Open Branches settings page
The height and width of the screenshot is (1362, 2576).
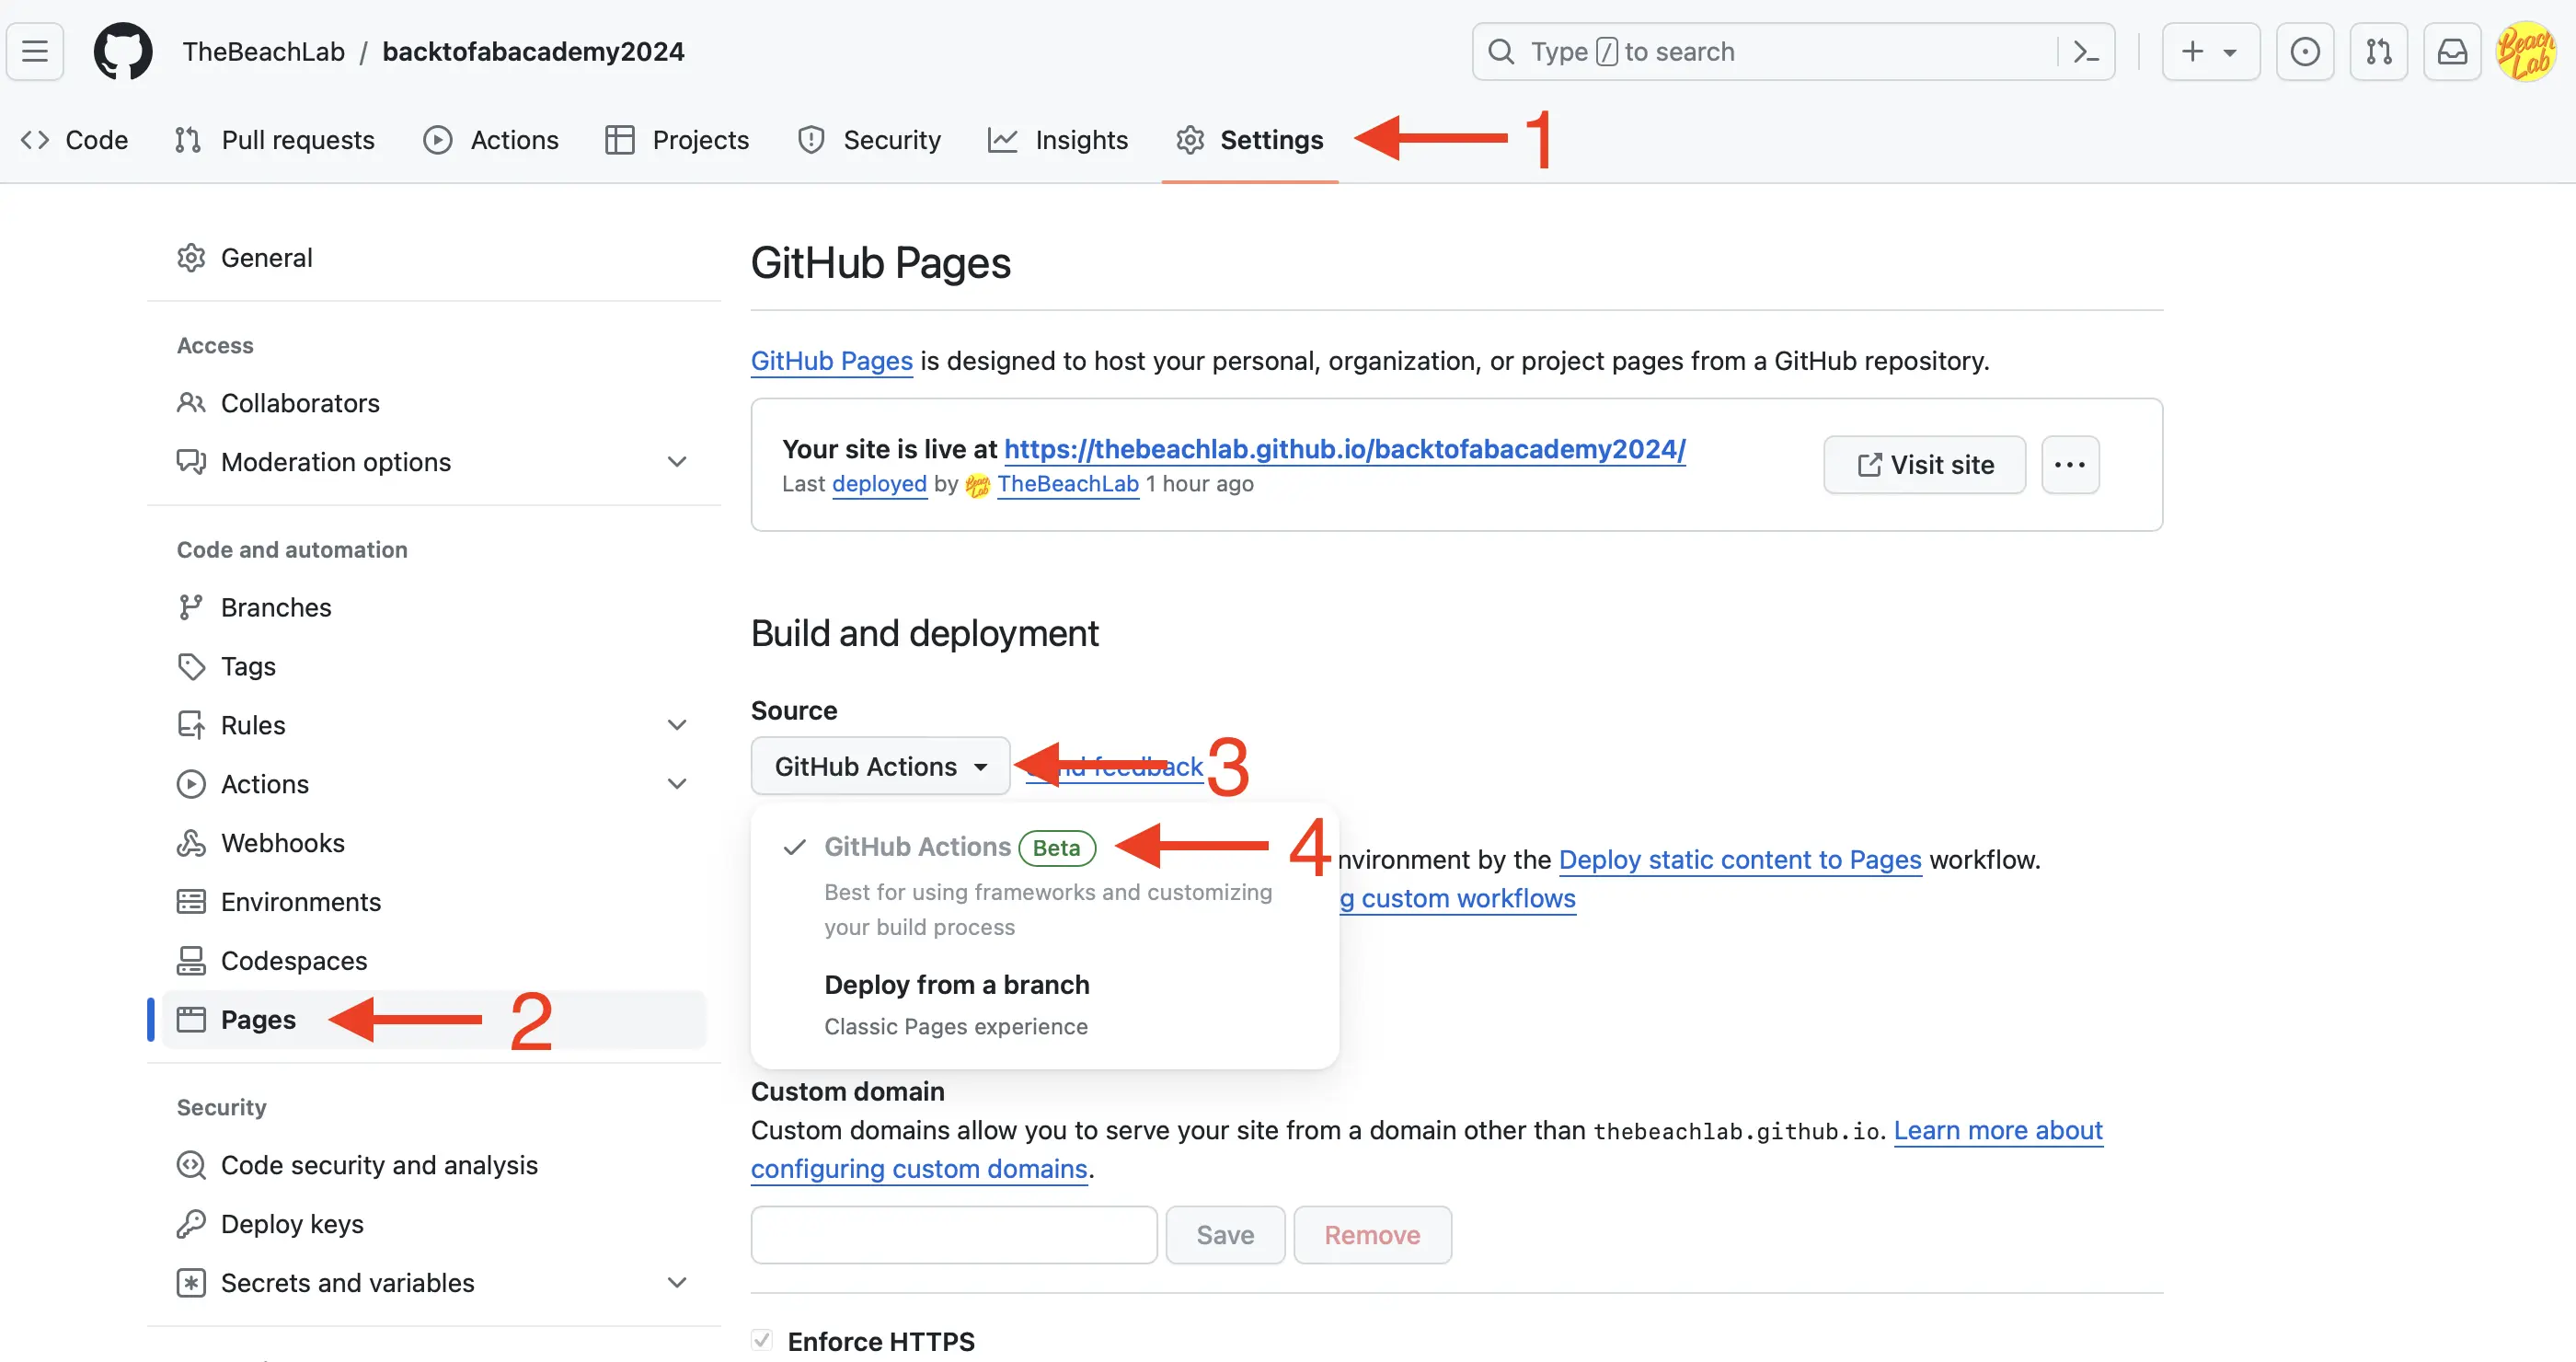(x=434, y=607)
